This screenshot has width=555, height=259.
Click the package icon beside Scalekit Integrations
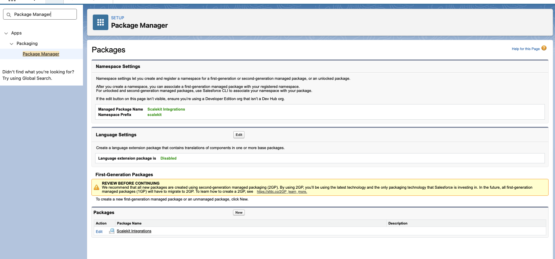(x=112, y=231)
